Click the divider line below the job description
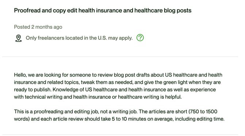The height and width of the screenshot is (136, 245). point(120,135)
